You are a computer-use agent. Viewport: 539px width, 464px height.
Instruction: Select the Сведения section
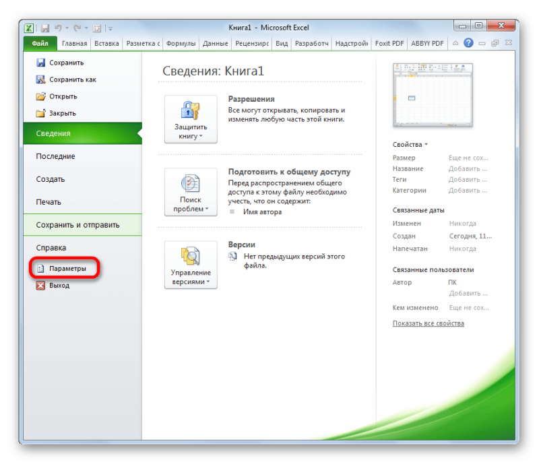pyautogui.click(x=82, y=133)
